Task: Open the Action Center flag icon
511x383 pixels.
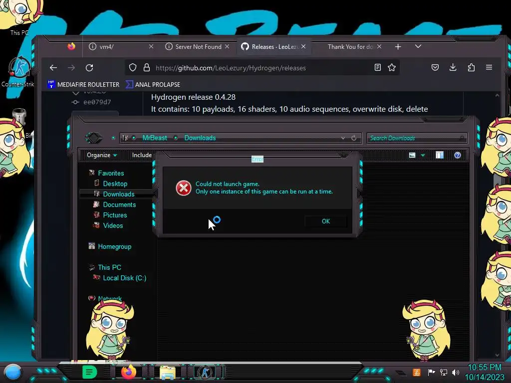Action: point(431,372)
